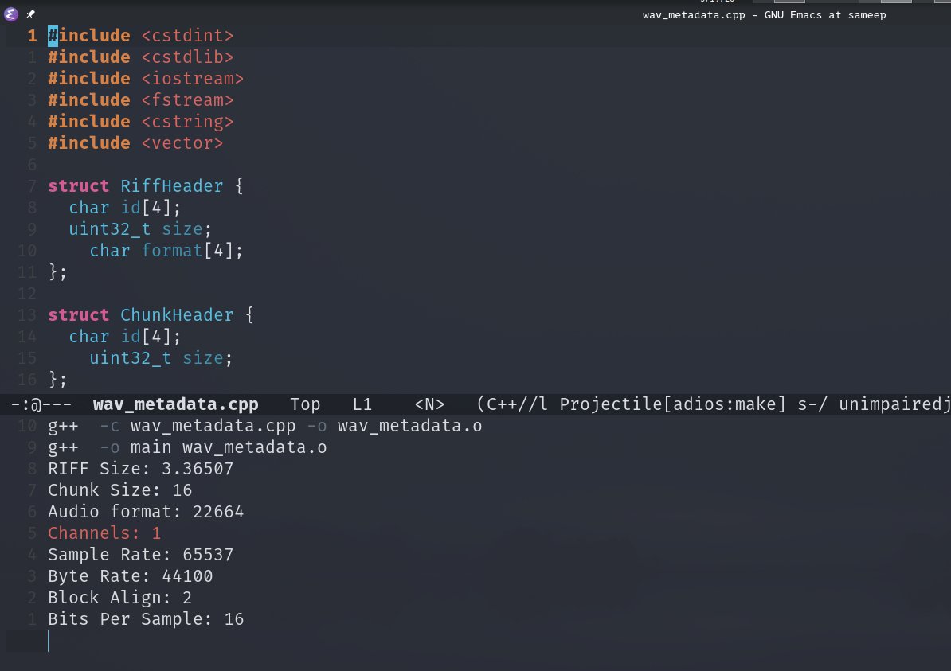Click 'char id[4];' inside the RiffHeader struct

pyautogui.click(x=124, y=208)
